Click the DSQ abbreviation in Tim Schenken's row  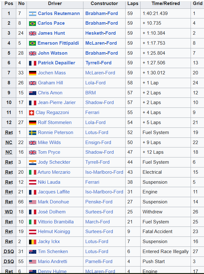point(9,252)
